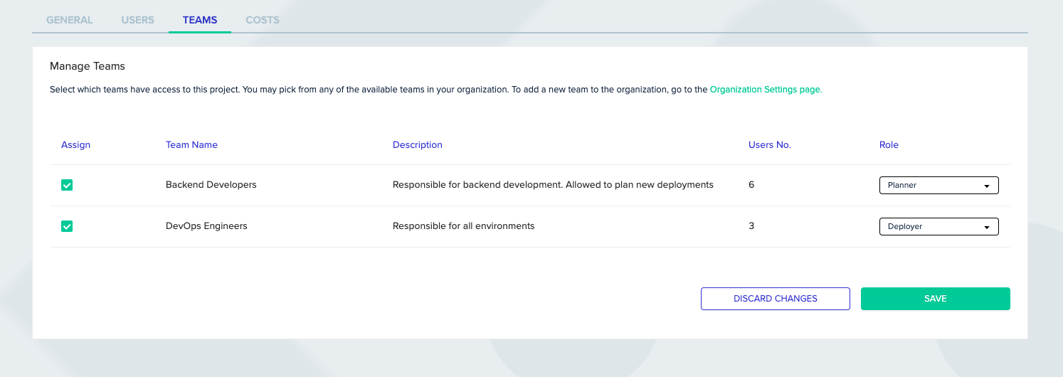Click the Description column header
The width and height of the screenshot is (1063, 377).
click(x=418, y=144)
